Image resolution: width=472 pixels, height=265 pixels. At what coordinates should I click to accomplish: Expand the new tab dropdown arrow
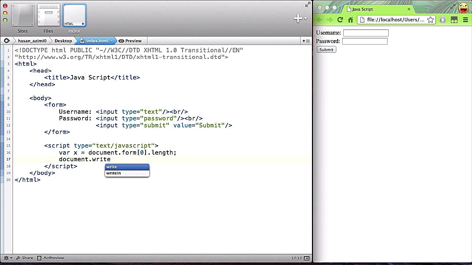306,18
